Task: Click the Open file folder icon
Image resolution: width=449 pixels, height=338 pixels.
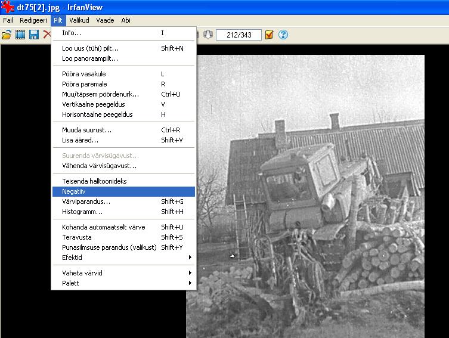Action: click(7, 35)
